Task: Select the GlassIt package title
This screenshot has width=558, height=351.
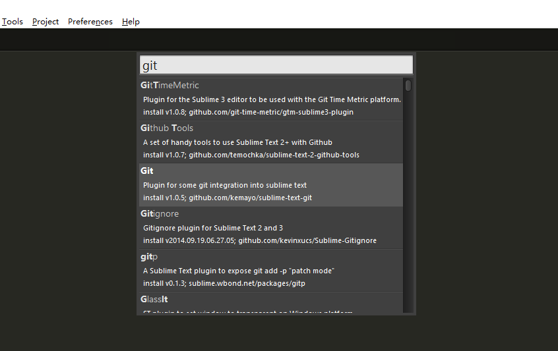Action: click(x=154, y=300)
